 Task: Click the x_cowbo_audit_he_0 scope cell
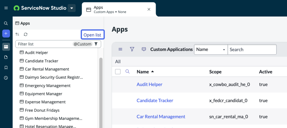coord(230,85)
